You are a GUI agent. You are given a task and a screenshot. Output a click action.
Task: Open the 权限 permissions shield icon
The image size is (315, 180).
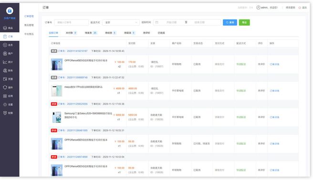pyautogui.click(x=5, y=113)
